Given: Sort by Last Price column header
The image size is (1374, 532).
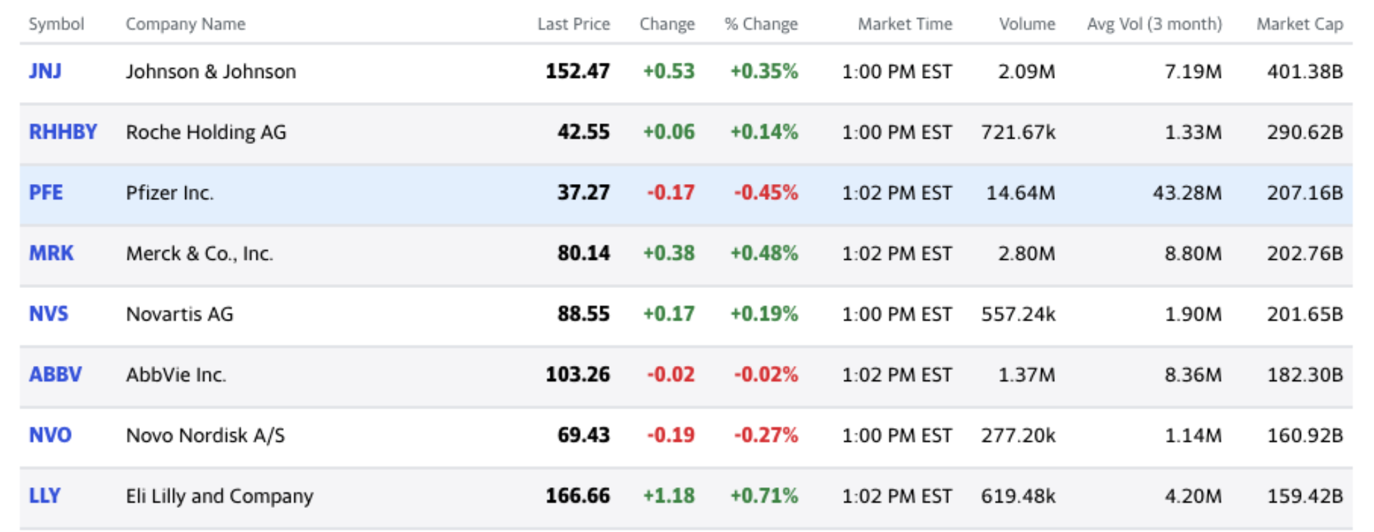Looking at the screenshot, I should pos(573,24).
